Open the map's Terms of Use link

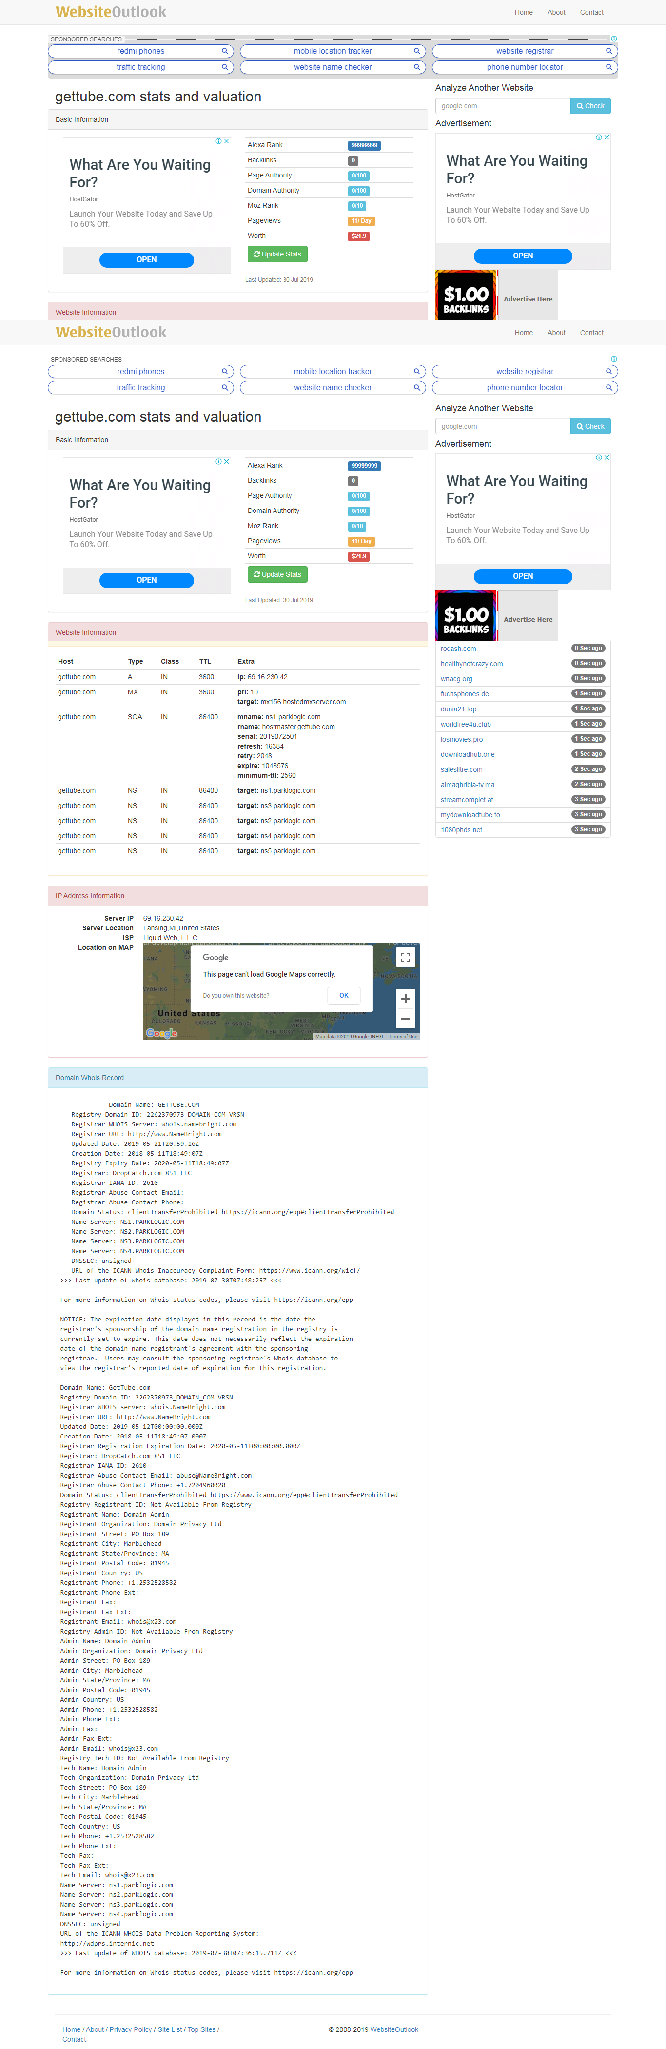[403, 1036]
